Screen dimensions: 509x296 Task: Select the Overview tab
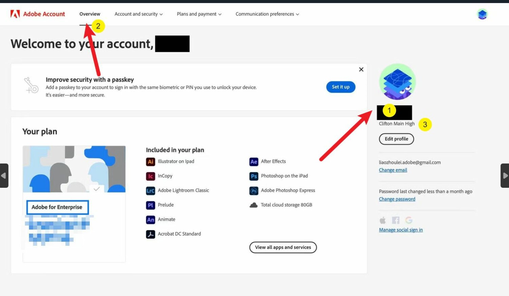(90, 14)
